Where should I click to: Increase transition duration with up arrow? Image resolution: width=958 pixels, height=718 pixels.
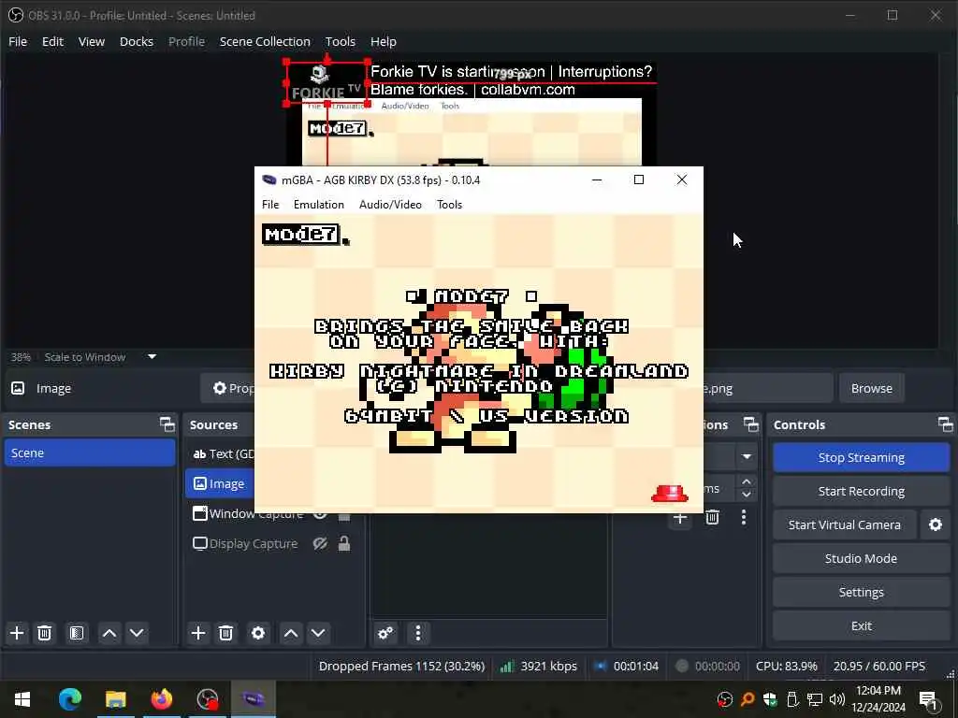[x=747, y=481]
